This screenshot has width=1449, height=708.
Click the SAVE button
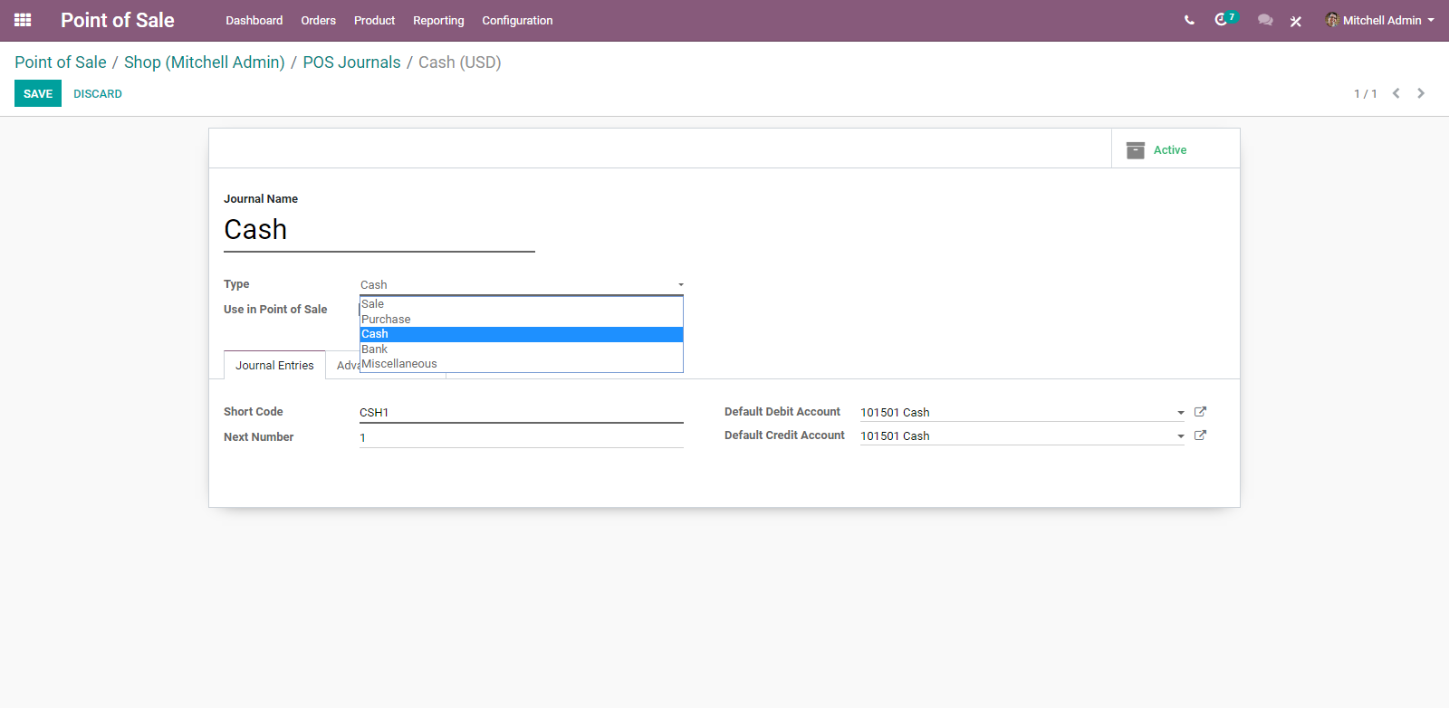pos(38,93)
